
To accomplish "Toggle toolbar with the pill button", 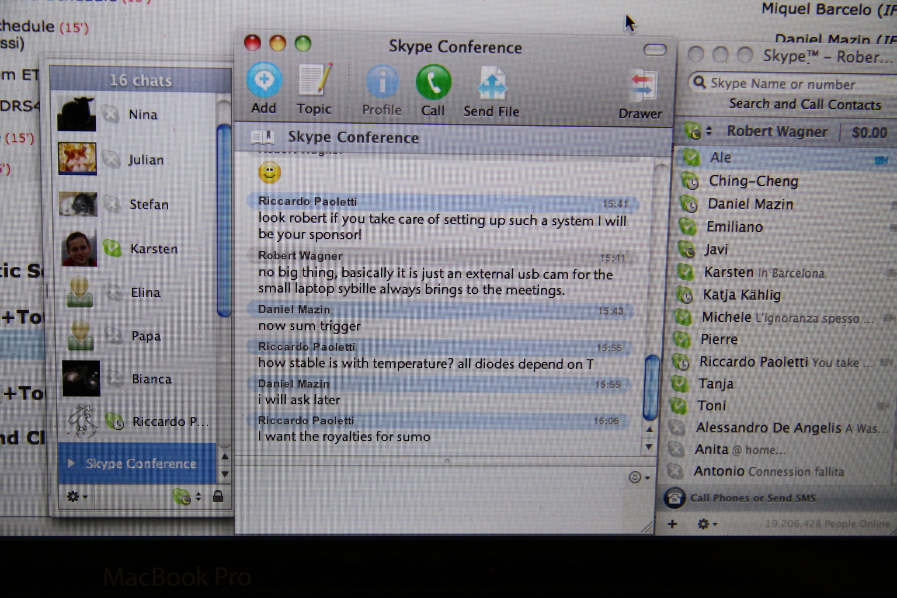I will (x=655, y=50).
